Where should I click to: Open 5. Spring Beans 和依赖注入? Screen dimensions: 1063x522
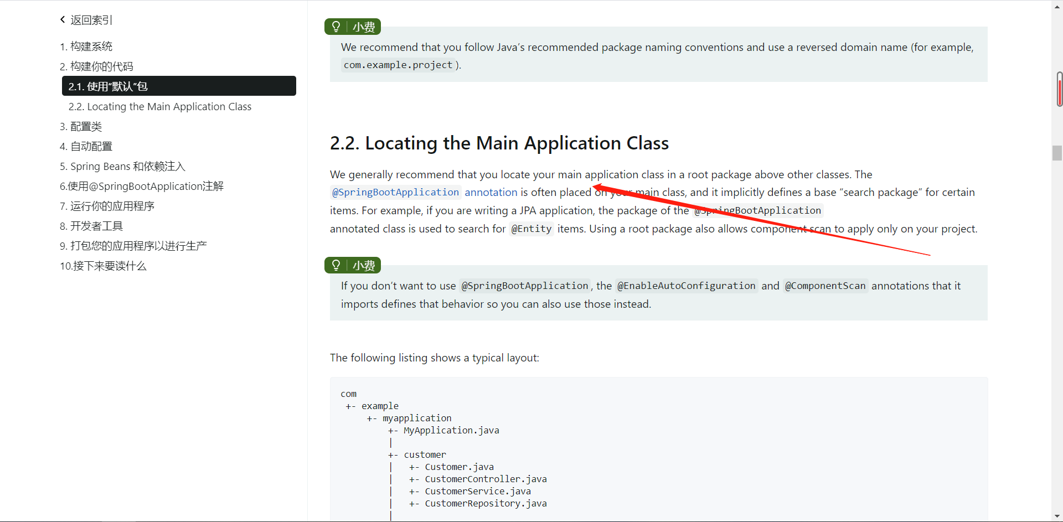(122, 166)
